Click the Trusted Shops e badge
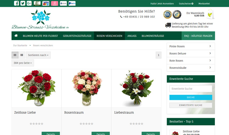Screen dimensions: 229x135 pyautogui.click(x=177, y=15)
